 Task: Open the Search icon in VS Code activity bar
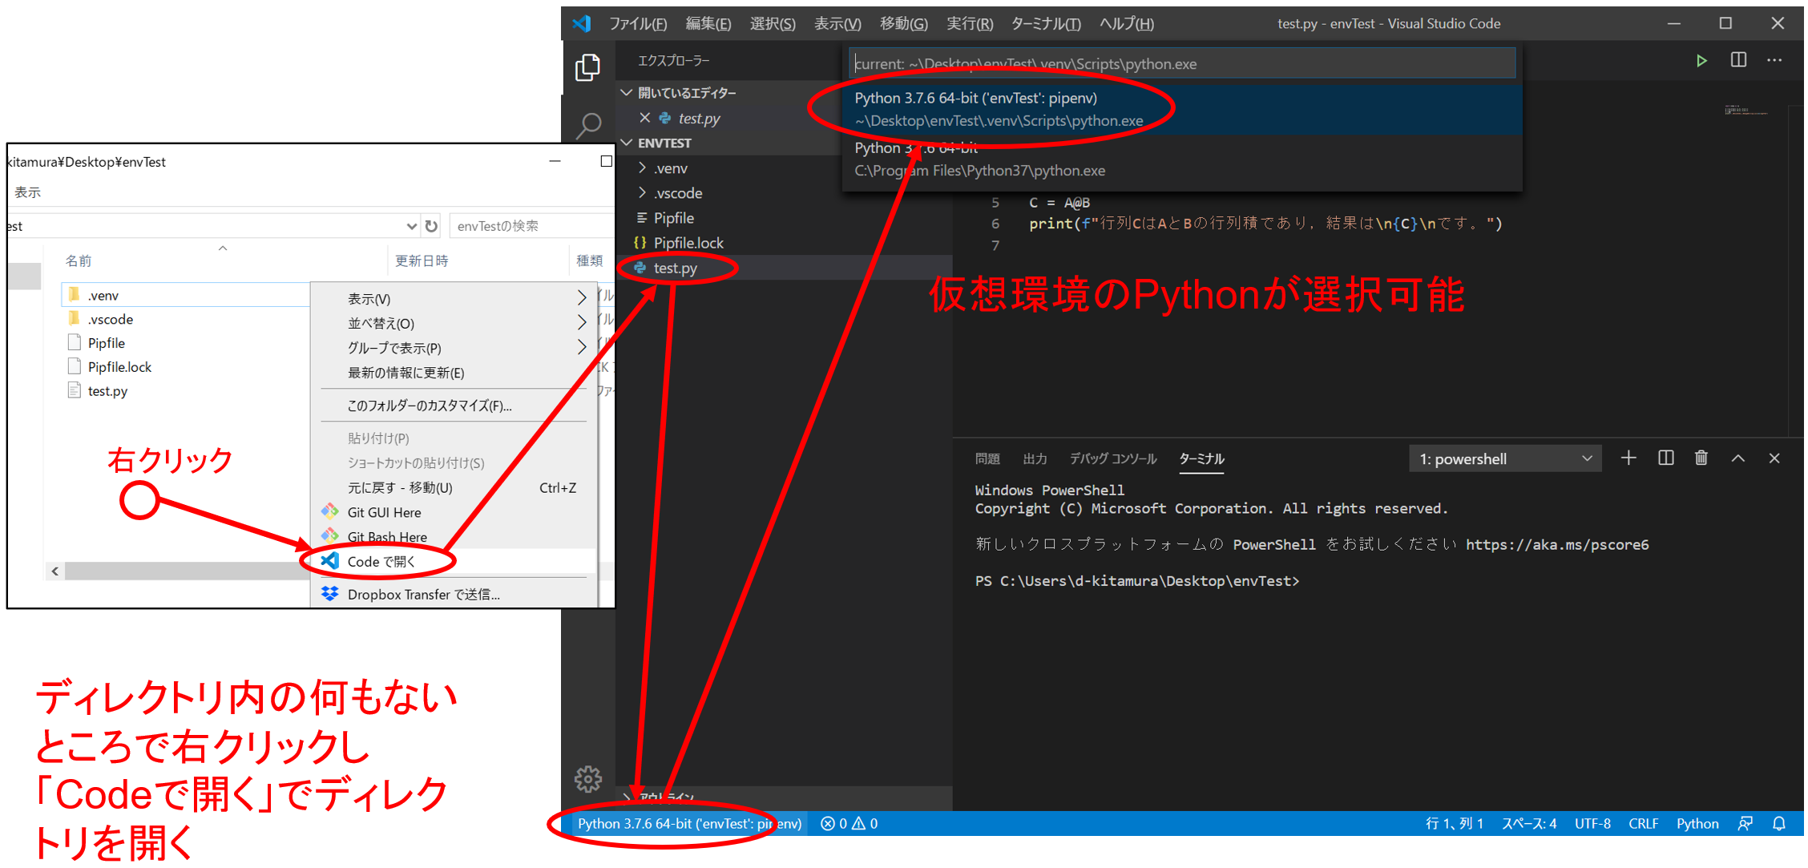point(589,126)
